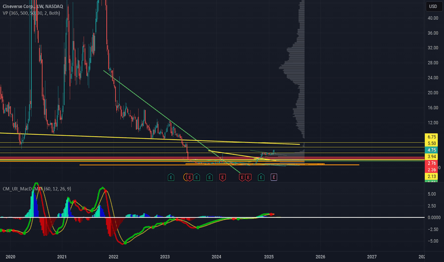Click the 2023 label on the time axis
The width and height of the screenshot is (444, 262).
pyautogui.click(x=165, y=257)
